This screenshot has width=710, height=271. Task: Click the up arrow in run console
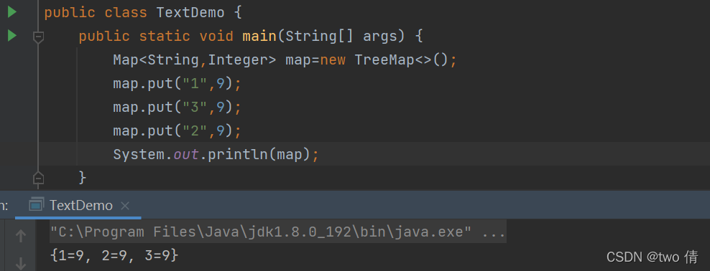pyautogui.click(x=21, y=235)
